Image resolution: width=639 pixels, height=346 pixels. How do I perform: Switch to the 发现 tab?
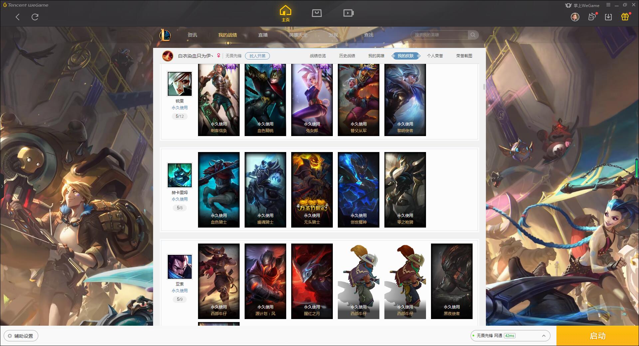tap(333, 35)
